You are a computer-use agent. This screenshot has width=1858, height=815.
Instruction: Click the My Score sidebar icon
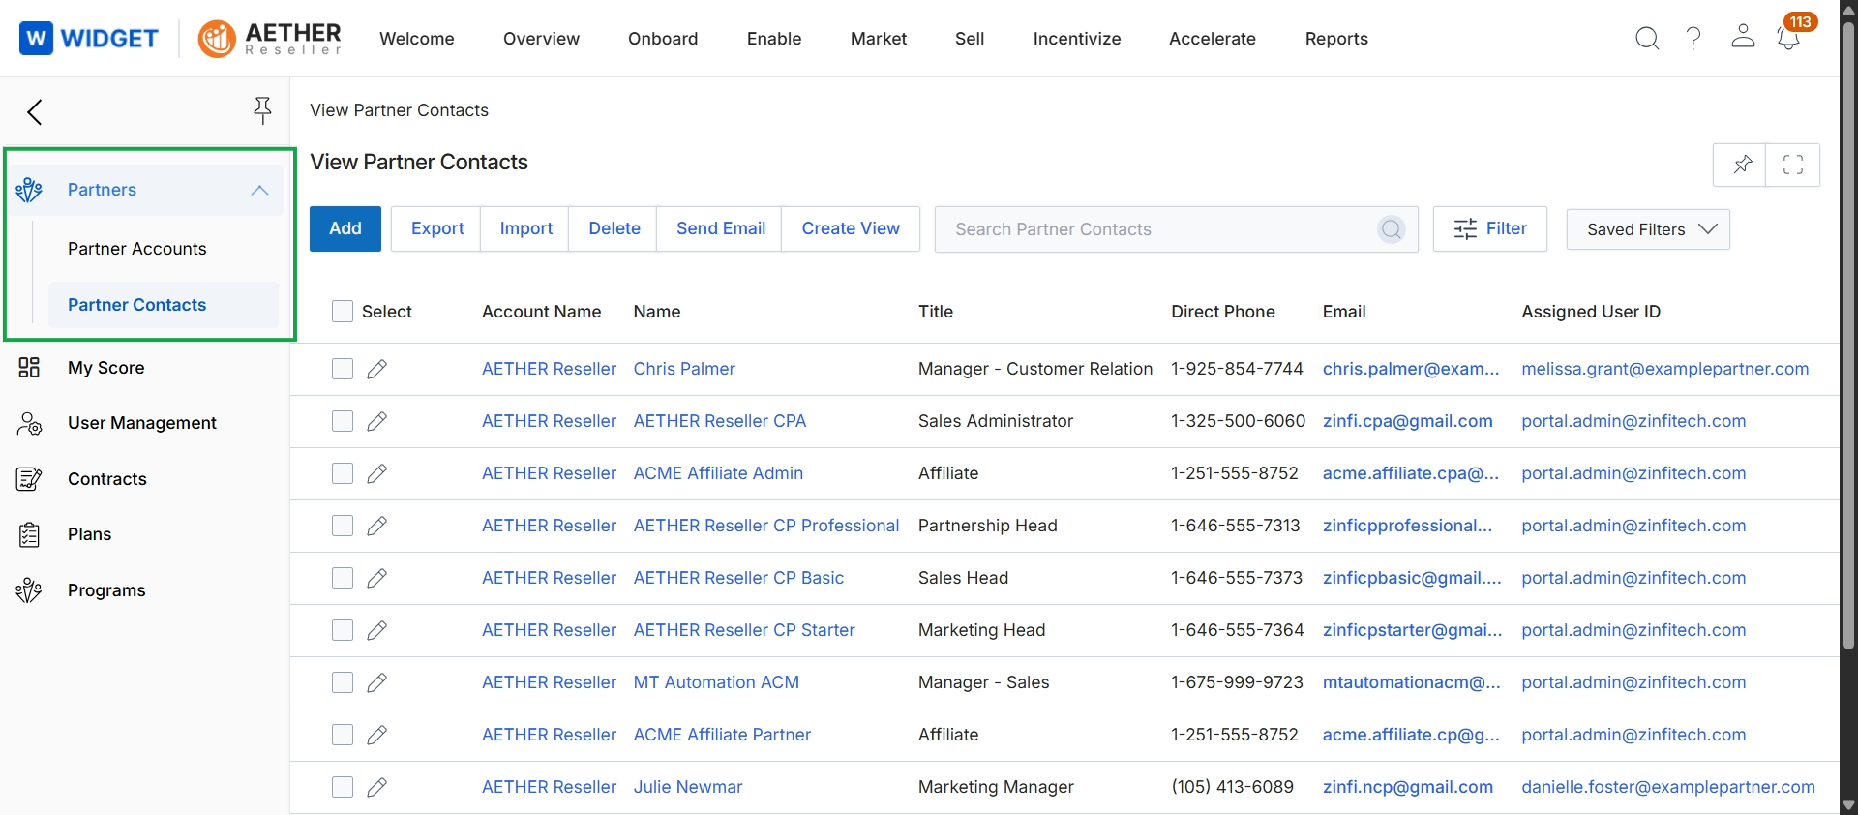click(29, 368)
